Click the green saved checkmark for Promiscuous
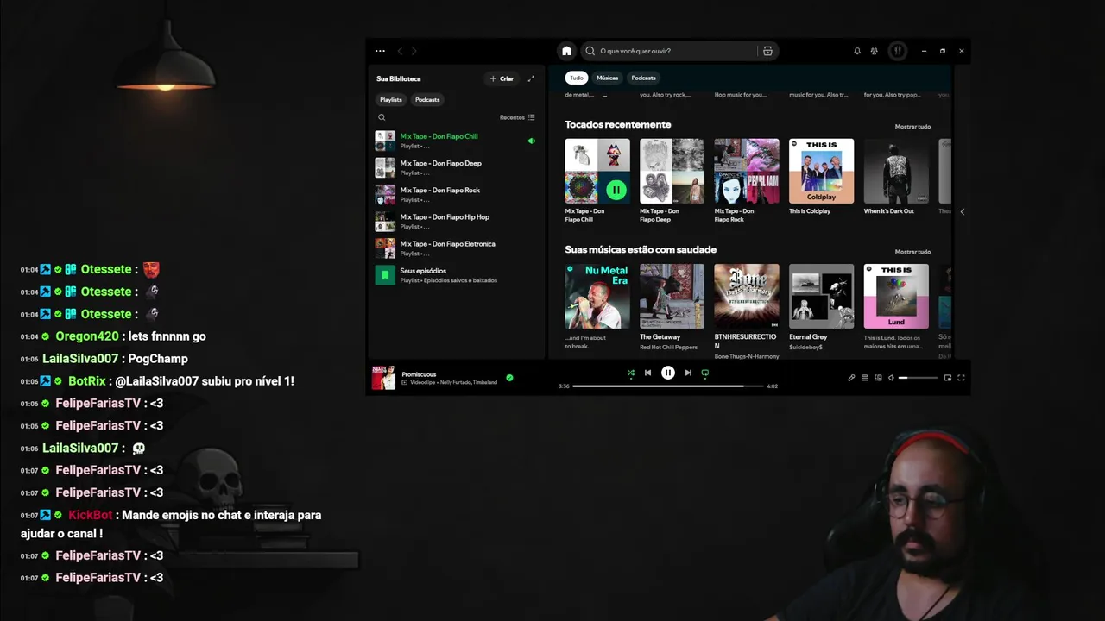Viewport: 1105px width, 621px height. 509,378
